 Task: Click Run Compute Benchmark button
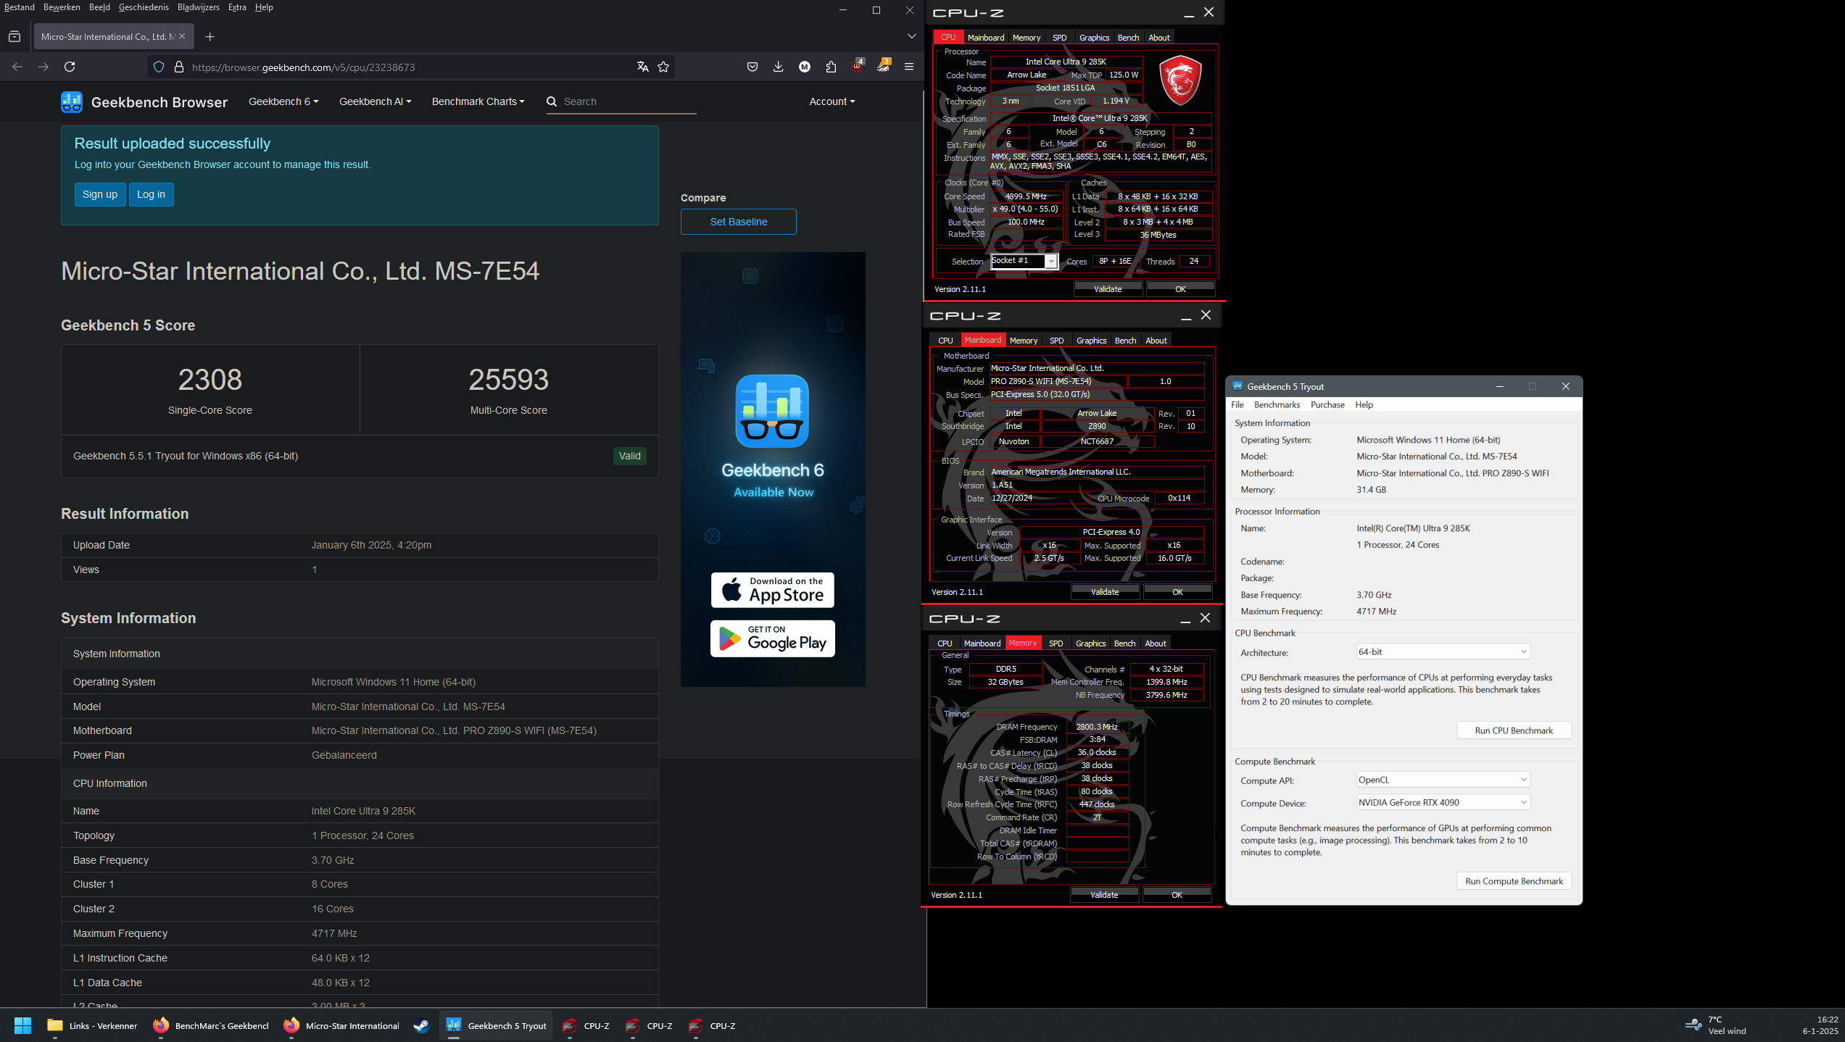click(1514, 881)
